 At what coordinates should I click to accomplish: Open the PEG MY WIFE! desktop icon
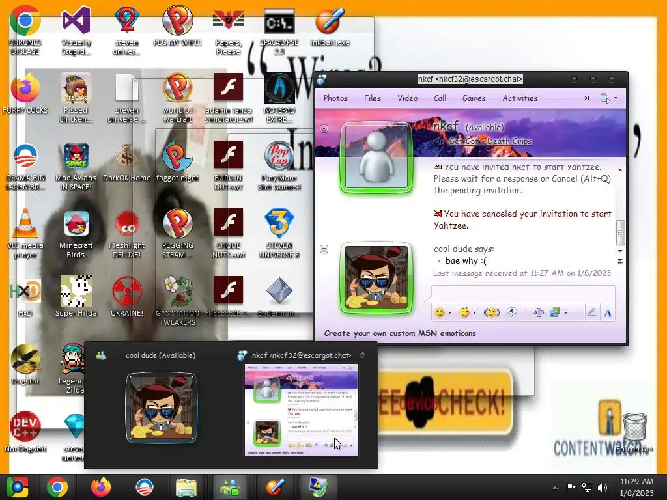[177, 26]
